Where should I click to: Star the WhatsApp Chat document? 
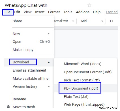89,5
